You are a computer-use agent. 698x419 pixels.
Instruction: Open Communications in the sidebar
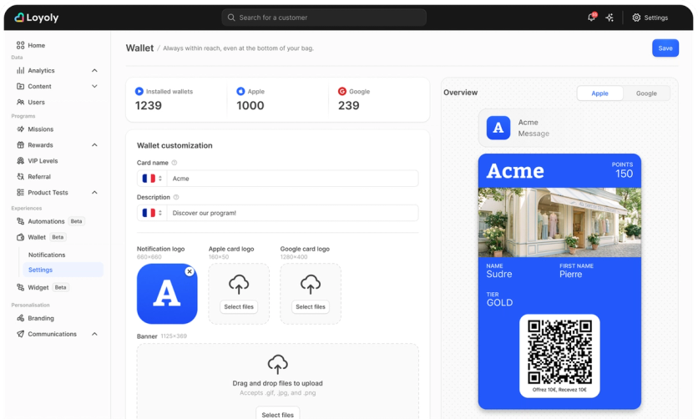click(x=46, y=334)
